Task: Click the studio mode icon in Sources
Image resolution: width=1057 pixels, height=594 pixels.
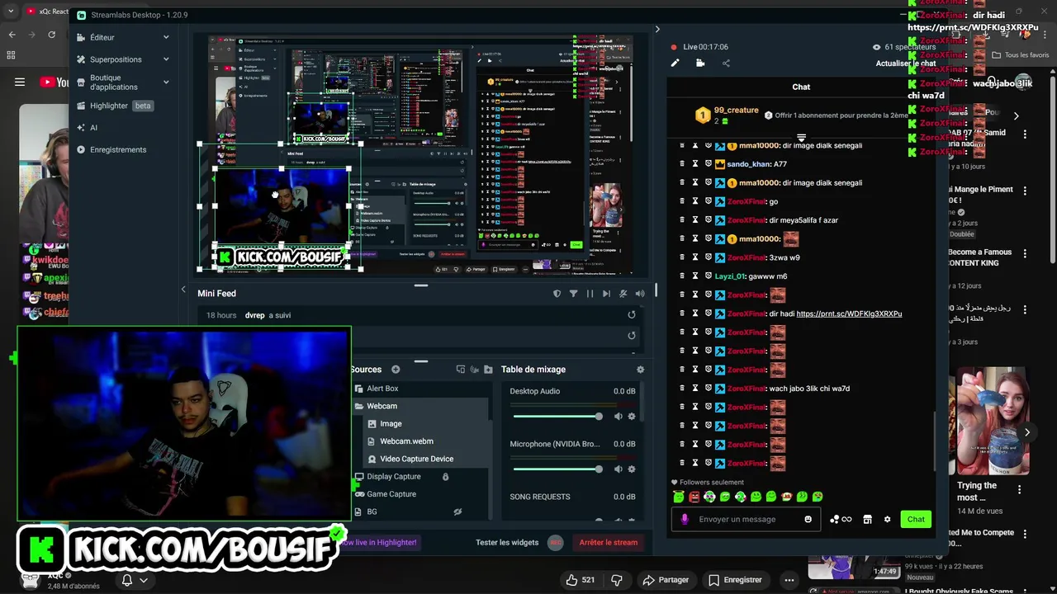Action: click(461, 370)
